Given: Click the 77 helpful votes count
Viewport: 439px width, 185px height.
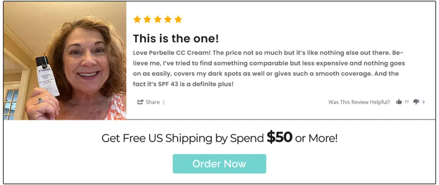Looking at the screenshot, I should 406,102.
